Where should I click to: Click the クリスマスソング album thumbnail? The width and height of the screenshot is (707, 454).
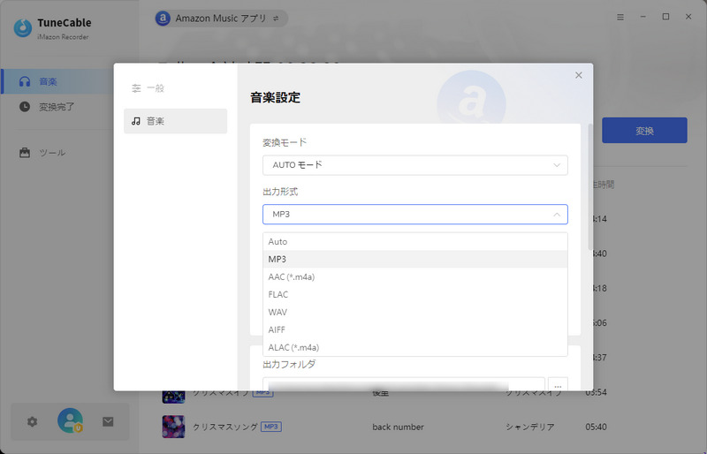point(173,427)
